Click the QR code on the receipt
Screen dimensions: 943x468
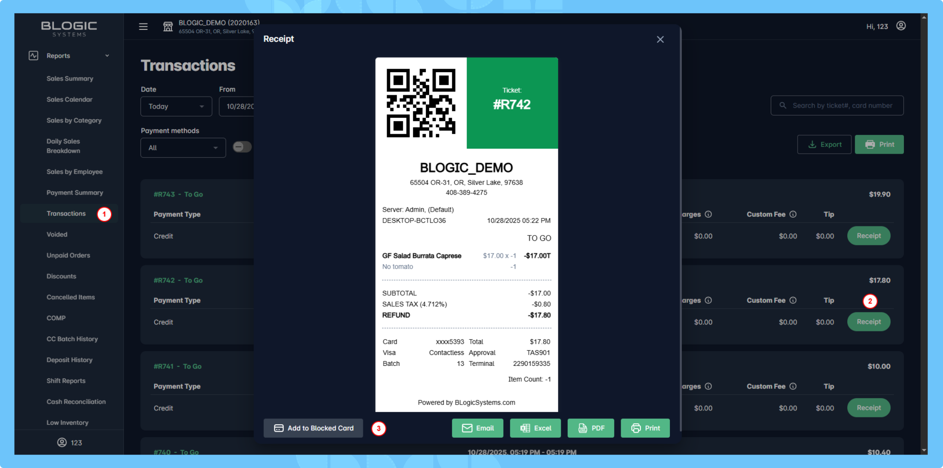421,103
